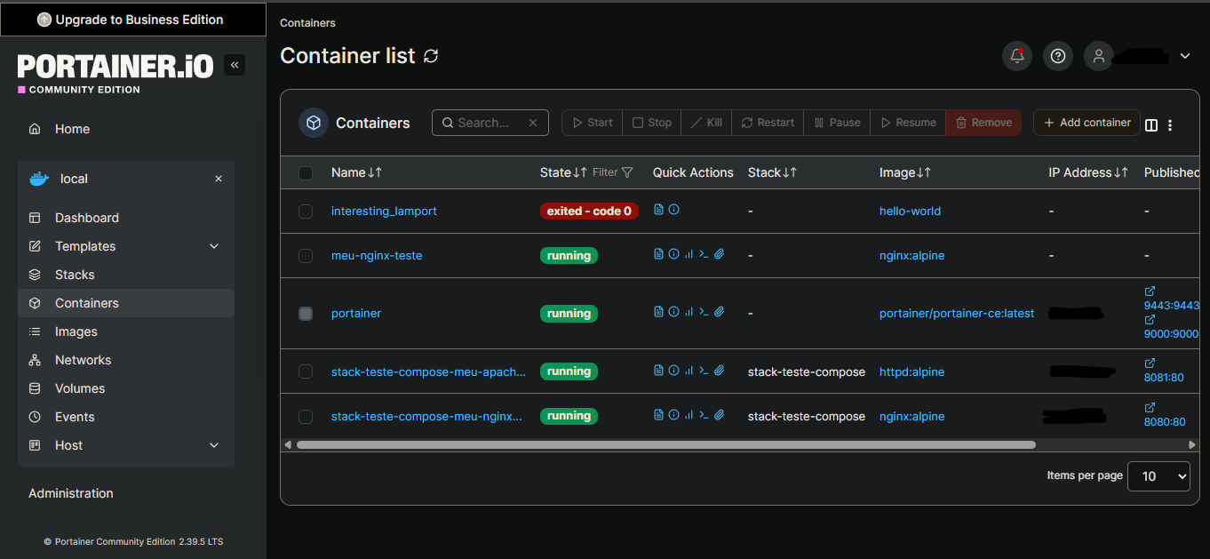Viewport: 1210px width, 559px height.
Task: Select the interesting_lamport checkbox
Action: 306,212
